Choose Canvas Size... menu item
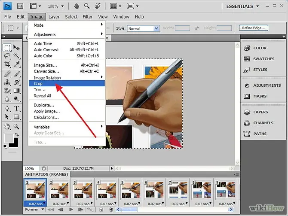The height and width of the screenshot is (216, 288). pyautogui.click(x=67, y=71)
